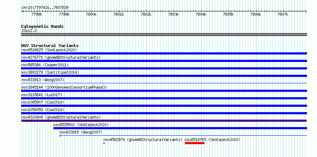This screenshot has width=317, height=157.
Task: Open variant nsv833915 (Wong2007) label
Action: click(81, 132)
